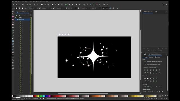Open the Object menu
This screenshot has height=101, width=180.
pos(27,2)
